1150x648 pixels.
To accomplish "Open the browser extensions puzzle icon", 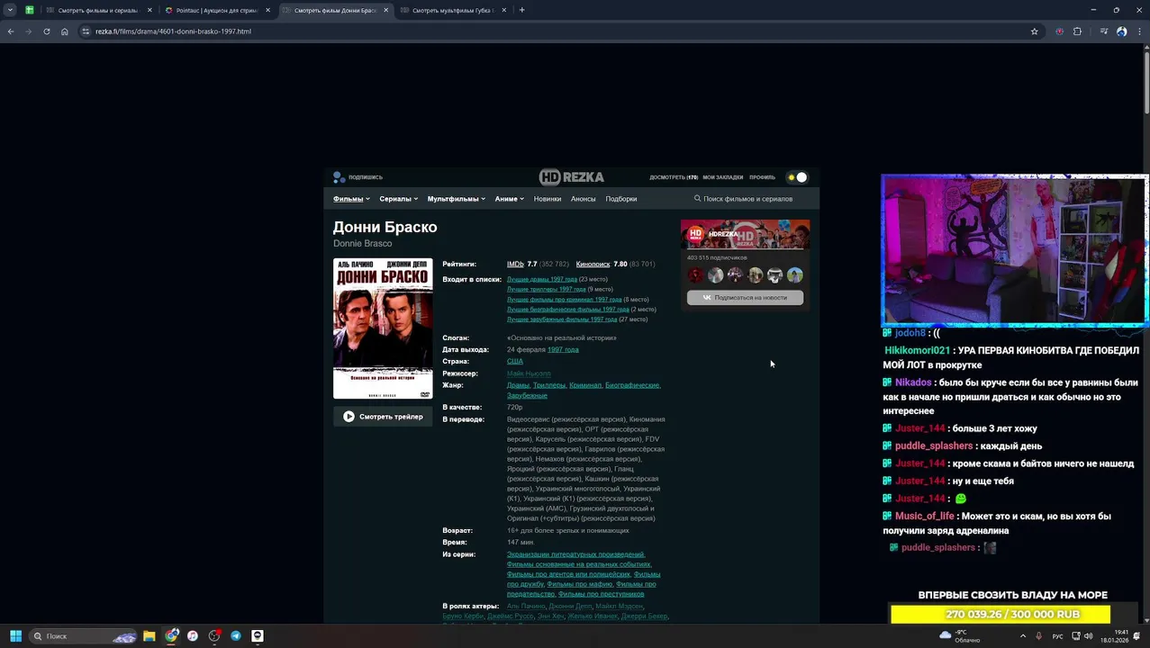I will [x=1077, y=31].
